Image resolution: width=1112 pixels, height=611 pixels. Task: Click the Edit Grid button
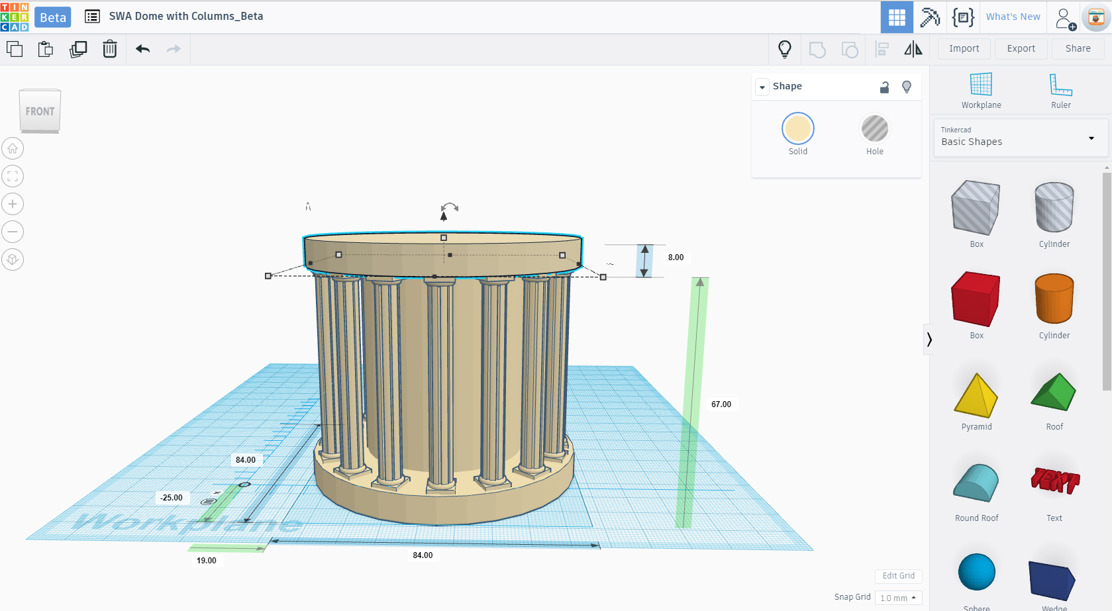point(898,576)
